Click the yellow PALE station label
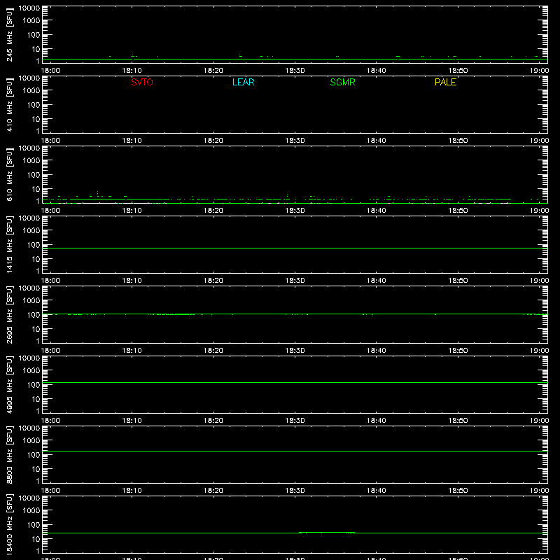 [445, 82]
